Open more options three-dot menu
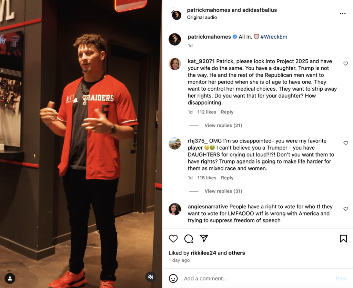This screenshot has height=288, width=353. tap(342, 13)
